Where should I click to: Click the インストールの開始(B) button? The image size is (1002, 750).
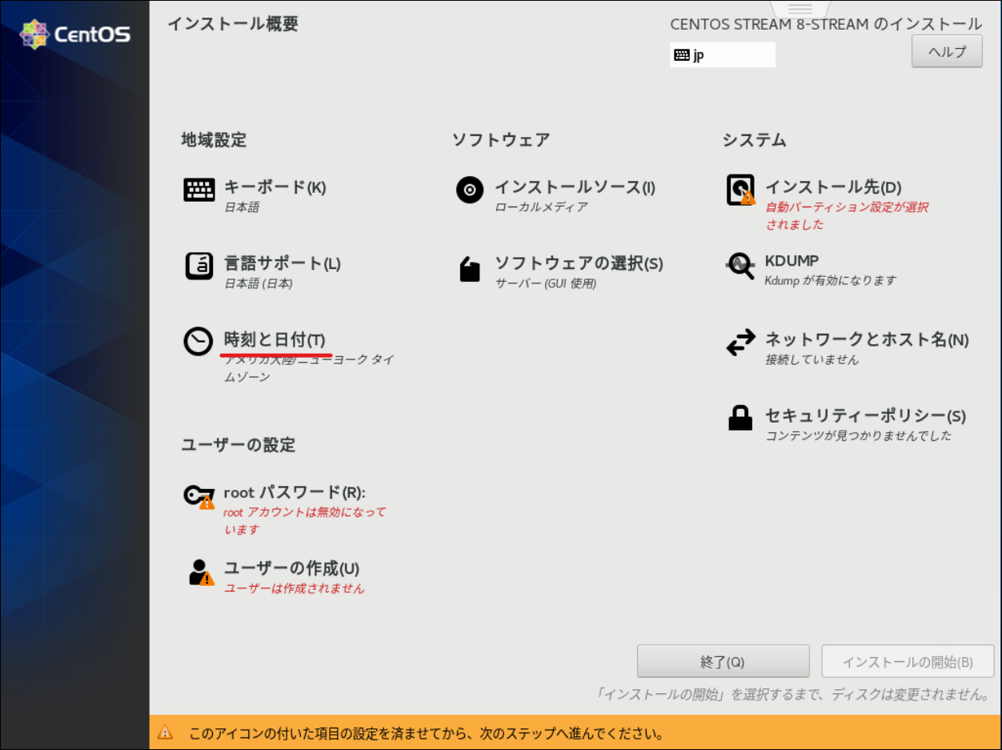tap(908, 662)
